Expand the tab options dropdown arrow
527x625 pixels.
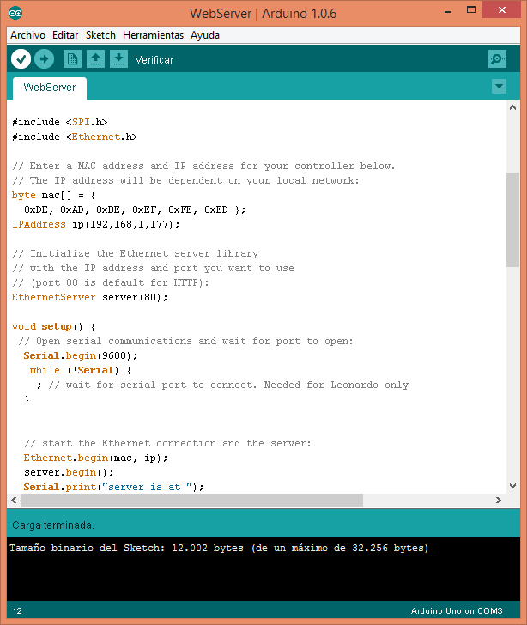[x=499, y=86]
